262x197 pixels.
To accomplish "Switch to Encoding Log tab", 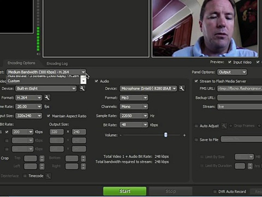I will (57, 63).
